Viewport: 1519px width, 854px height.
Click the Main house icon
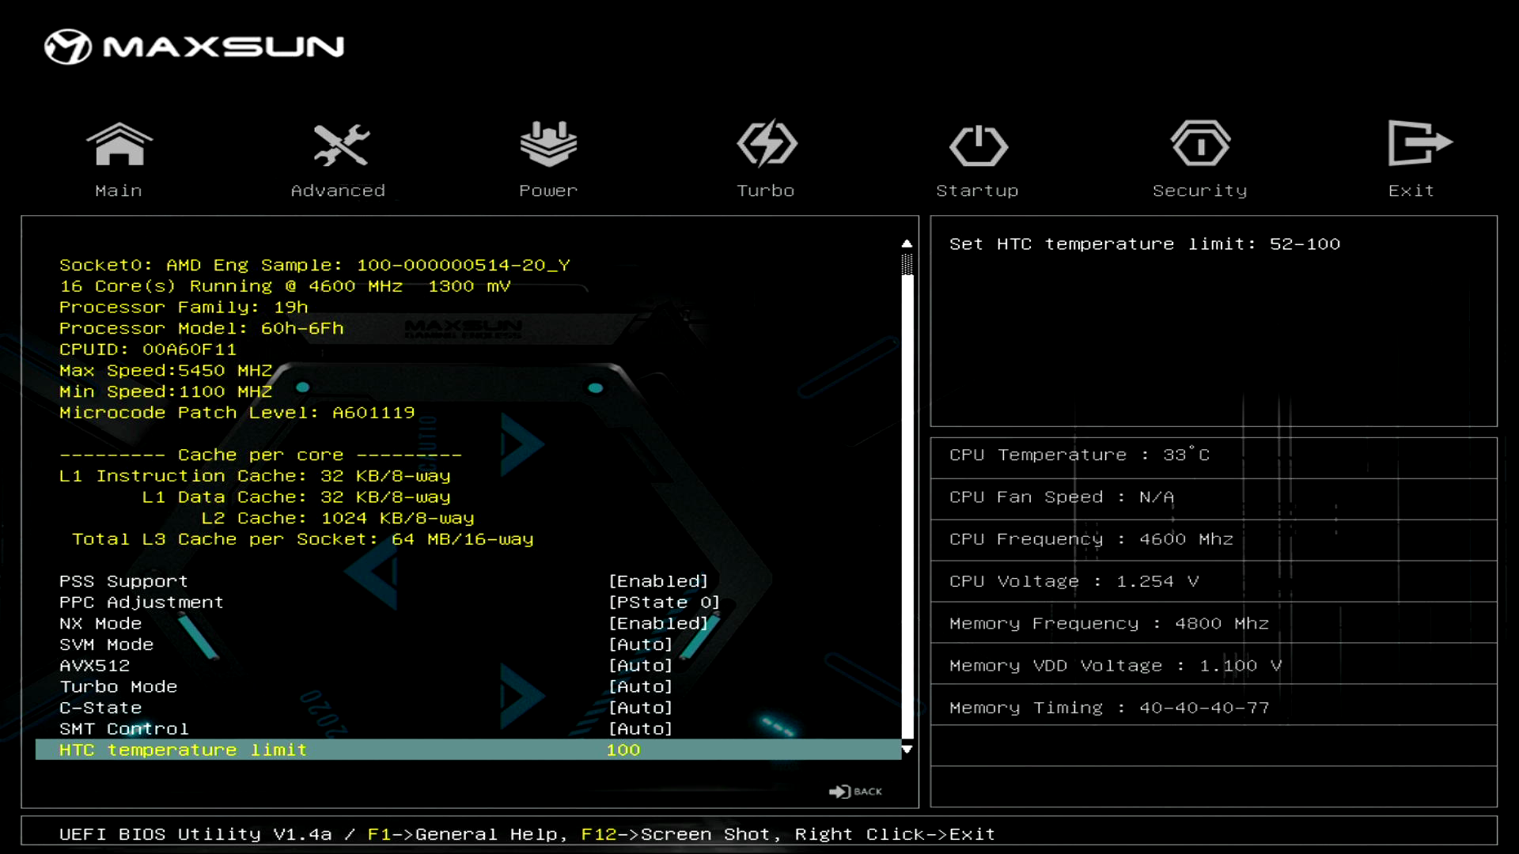click(119, 145)
